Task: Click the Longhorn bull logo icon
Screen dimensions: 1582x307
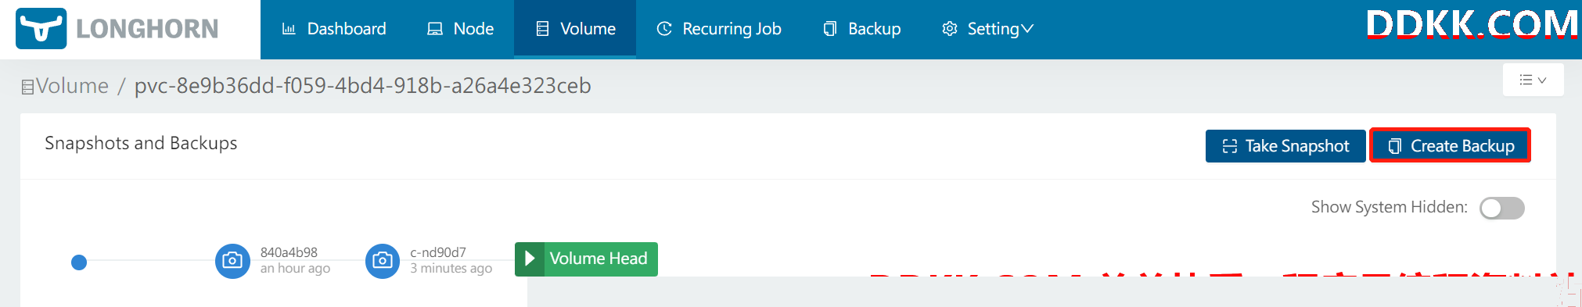Action: point(41,28)
